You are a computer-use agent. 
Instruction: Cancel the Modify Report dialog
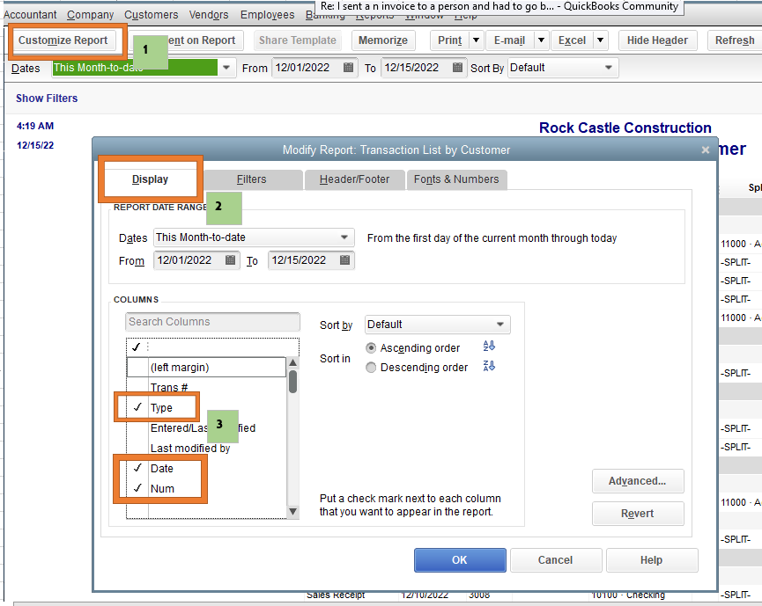coord(556,560)
